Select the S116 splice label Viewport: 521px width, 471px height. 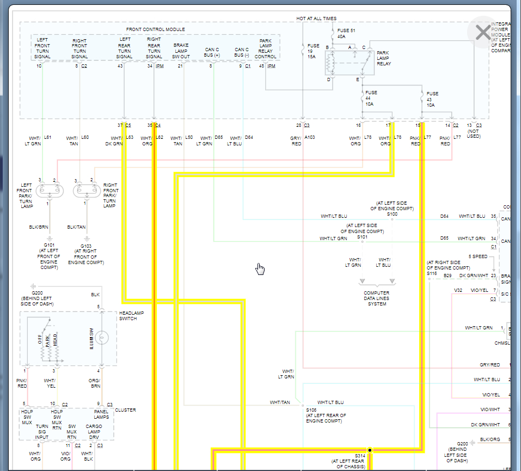pos(432,273)
